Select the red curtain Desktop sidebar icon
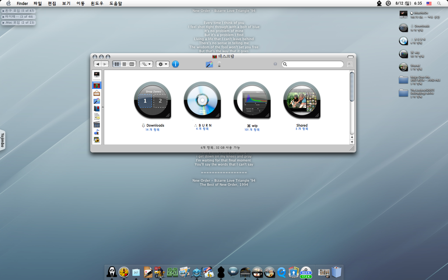This screenshot has width=448, height=280. [97, 85]
